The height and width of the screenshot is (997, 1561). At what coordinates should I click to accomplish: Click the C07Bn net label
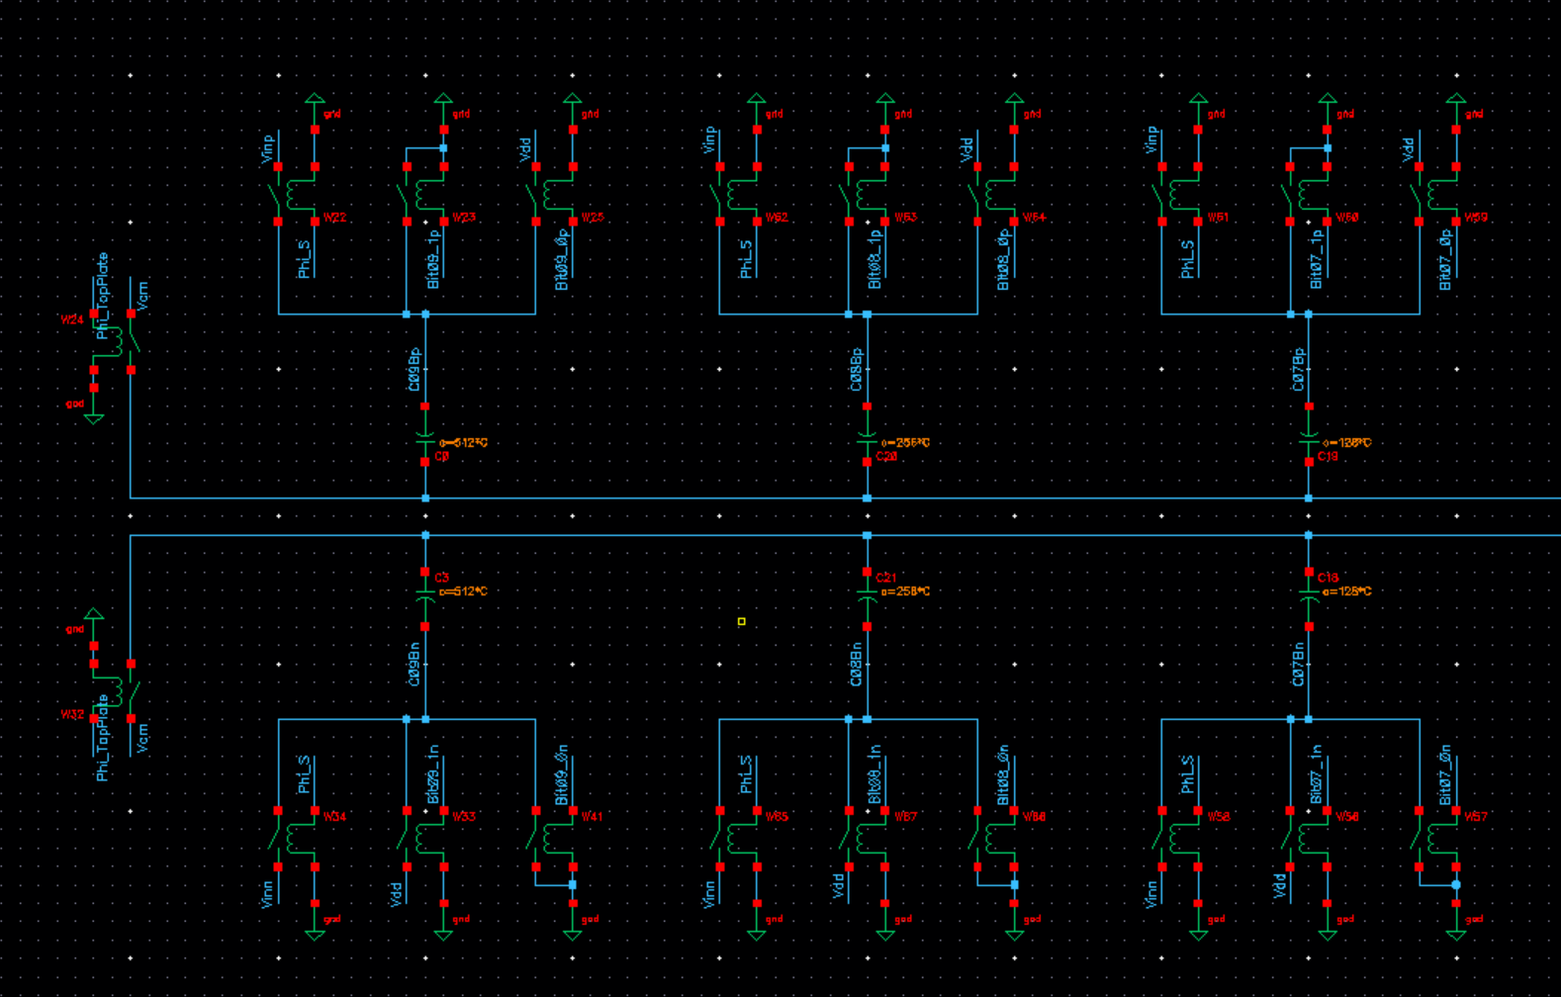[1299, 664]
